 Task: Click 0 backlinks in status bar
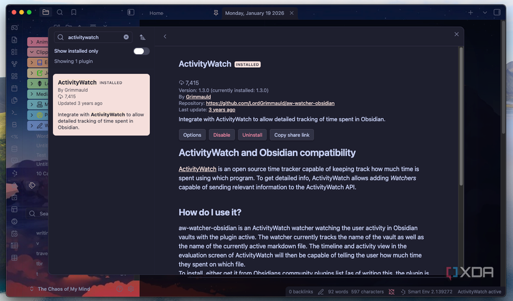point(301,292)
